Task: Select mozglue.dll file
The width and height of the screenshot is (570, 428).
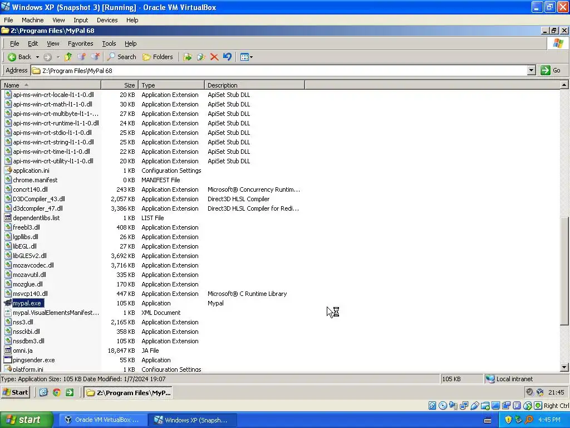Action: [x=28, y=284]
